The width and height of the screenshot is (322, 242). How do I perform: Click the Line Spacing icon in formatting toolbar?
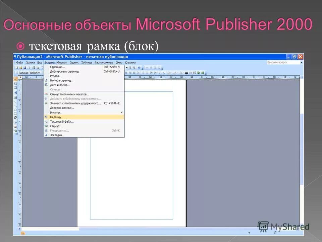[138, 73]
